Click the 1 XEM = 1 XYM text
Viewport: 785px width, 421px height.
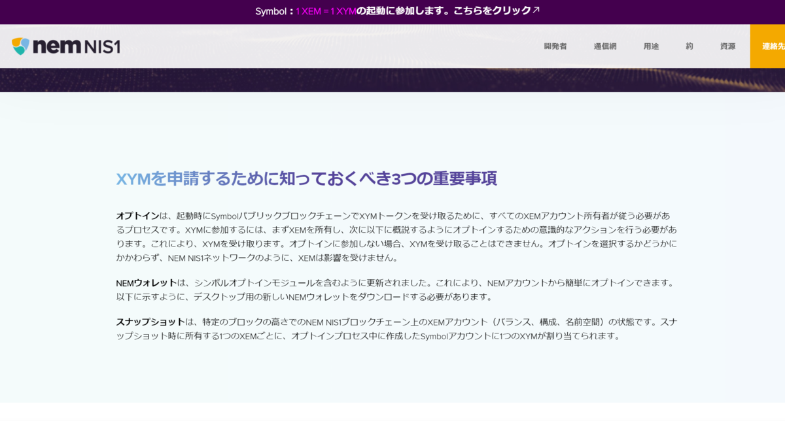click(326, 11)
